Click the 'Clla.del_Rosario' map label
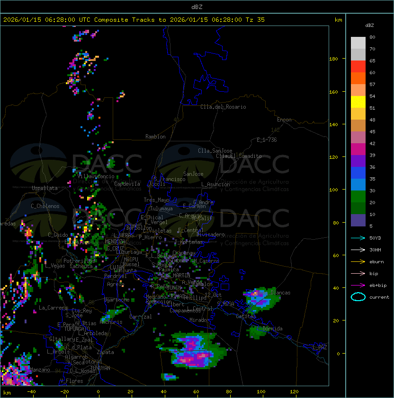The width and height of the screenshot is (394, 398). [x=223, y=107]
